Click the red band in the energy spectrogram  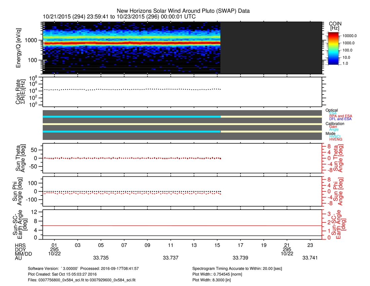(x=131, y=43)
